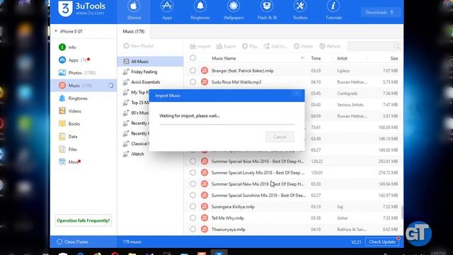Click the Refresh toolbar button
Image resolution: width=453 pixels, height=255 pixels.
[330, 46]
